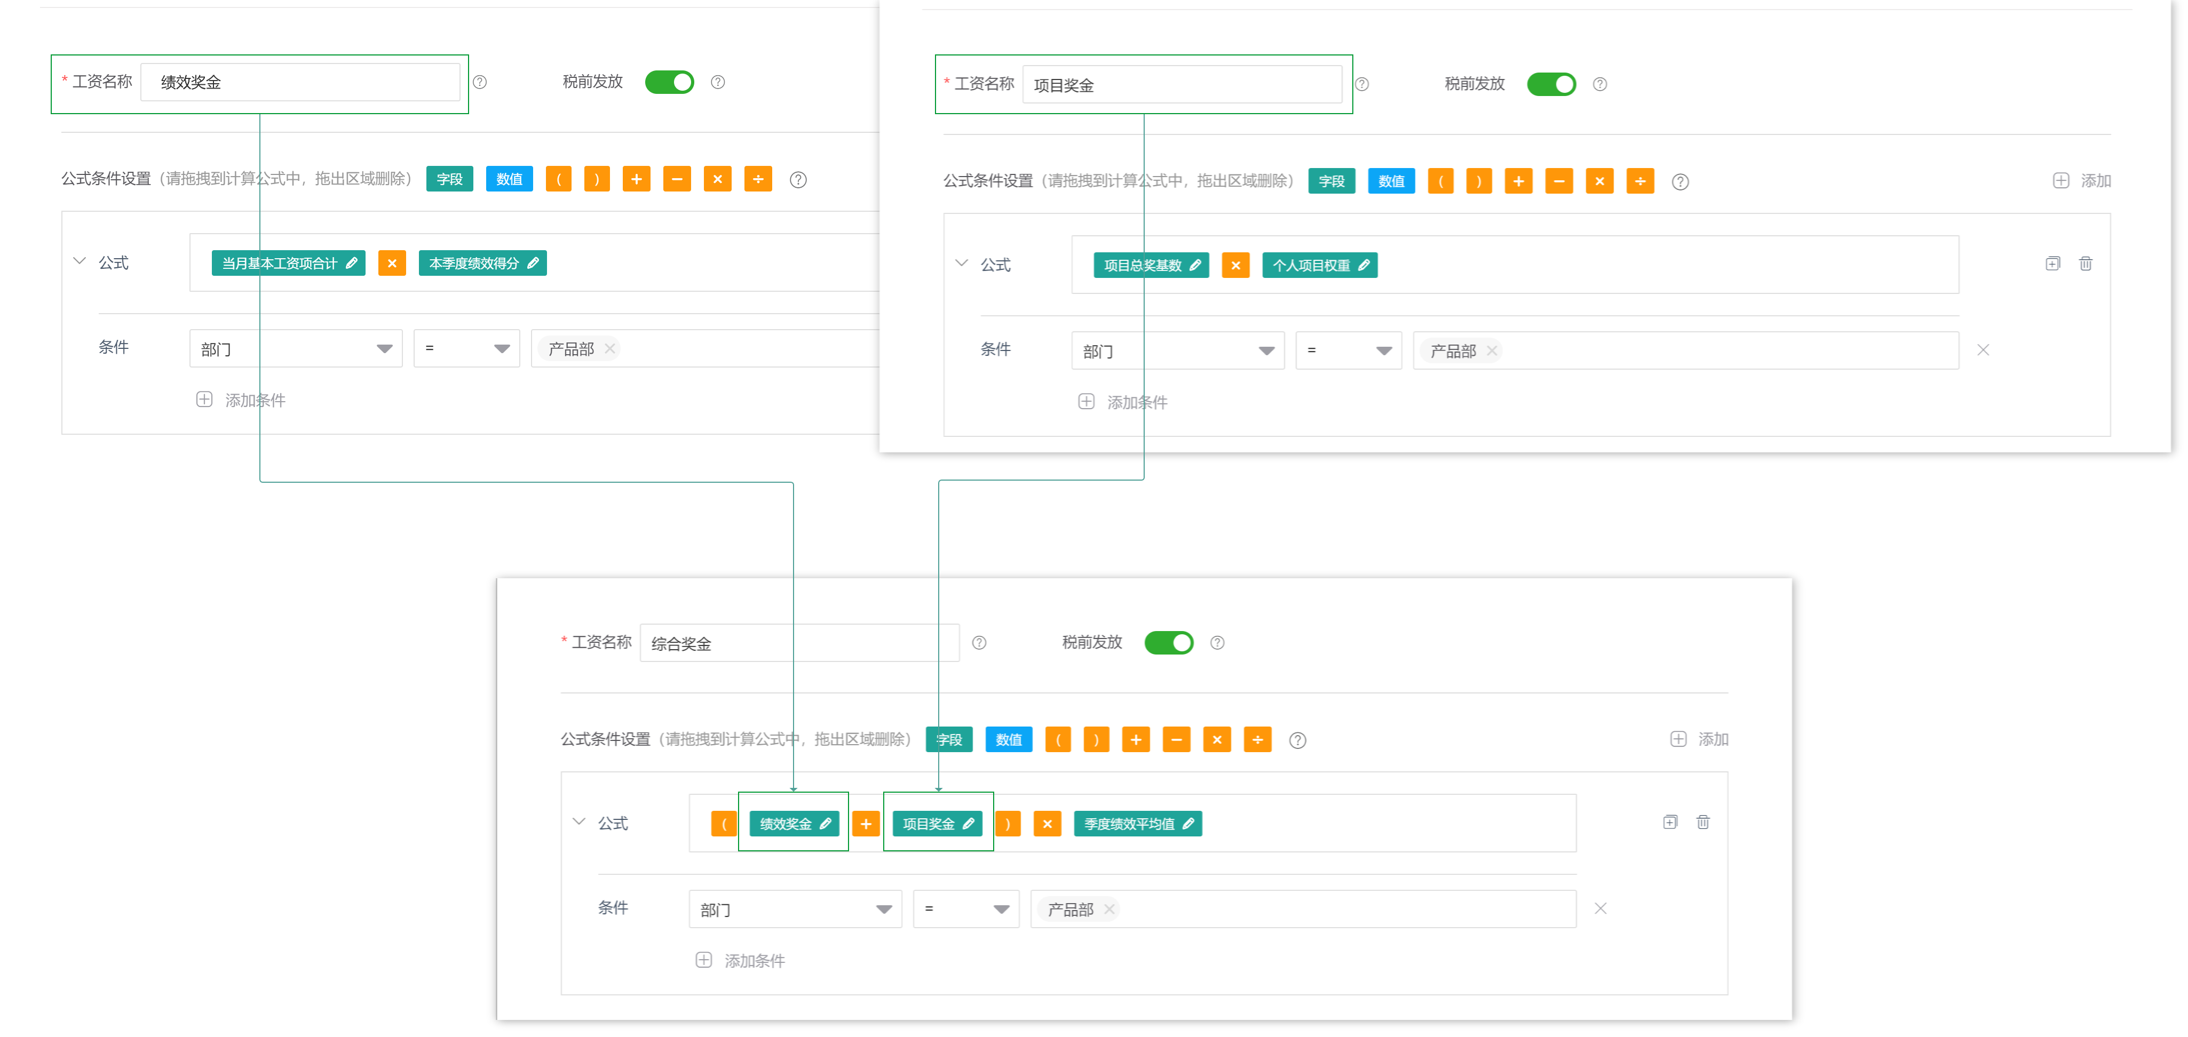Toggle 税前发放 switch for 综合奖金
Screen dimensions: 2188x1037
1169,643
